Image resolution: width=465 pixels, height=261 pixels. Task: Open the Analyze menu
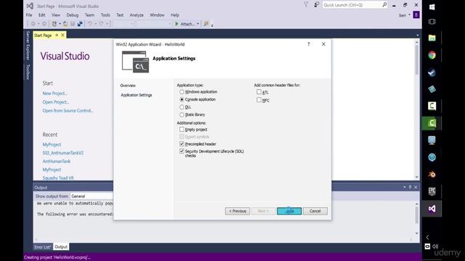point(137,14)
